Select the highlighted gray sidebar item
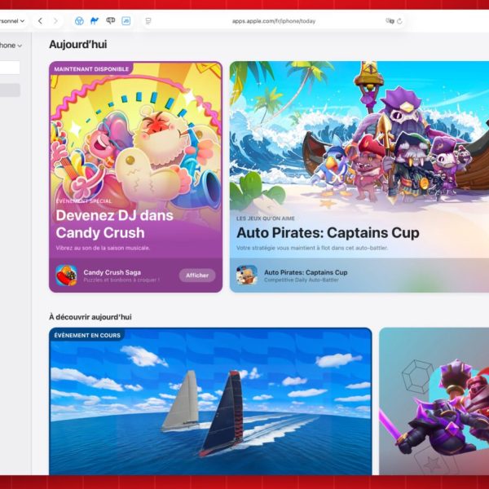 pos(10,90)
